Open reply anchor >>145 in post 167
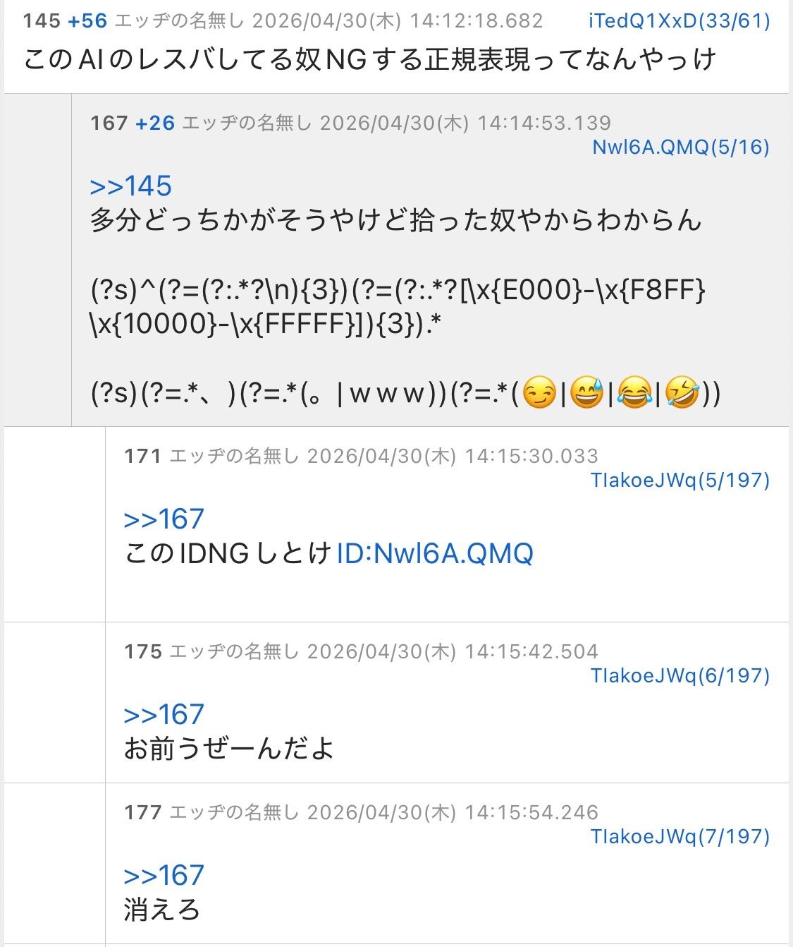The height and width of the screenshot is (947, 793). pos(131,186)
